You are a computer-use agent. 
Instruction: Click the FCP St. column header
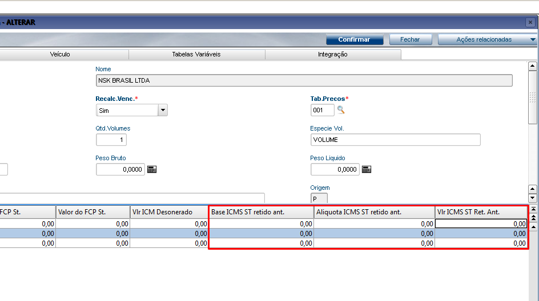coord(27,212)
